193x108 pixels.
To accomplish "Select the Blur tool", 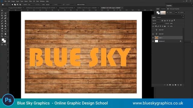I will coord(5,26).
